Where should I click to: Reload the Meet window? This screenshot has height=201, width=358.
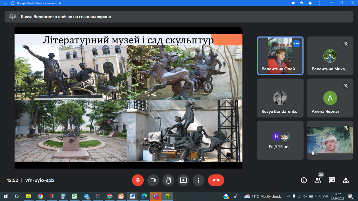pos(13,3)
